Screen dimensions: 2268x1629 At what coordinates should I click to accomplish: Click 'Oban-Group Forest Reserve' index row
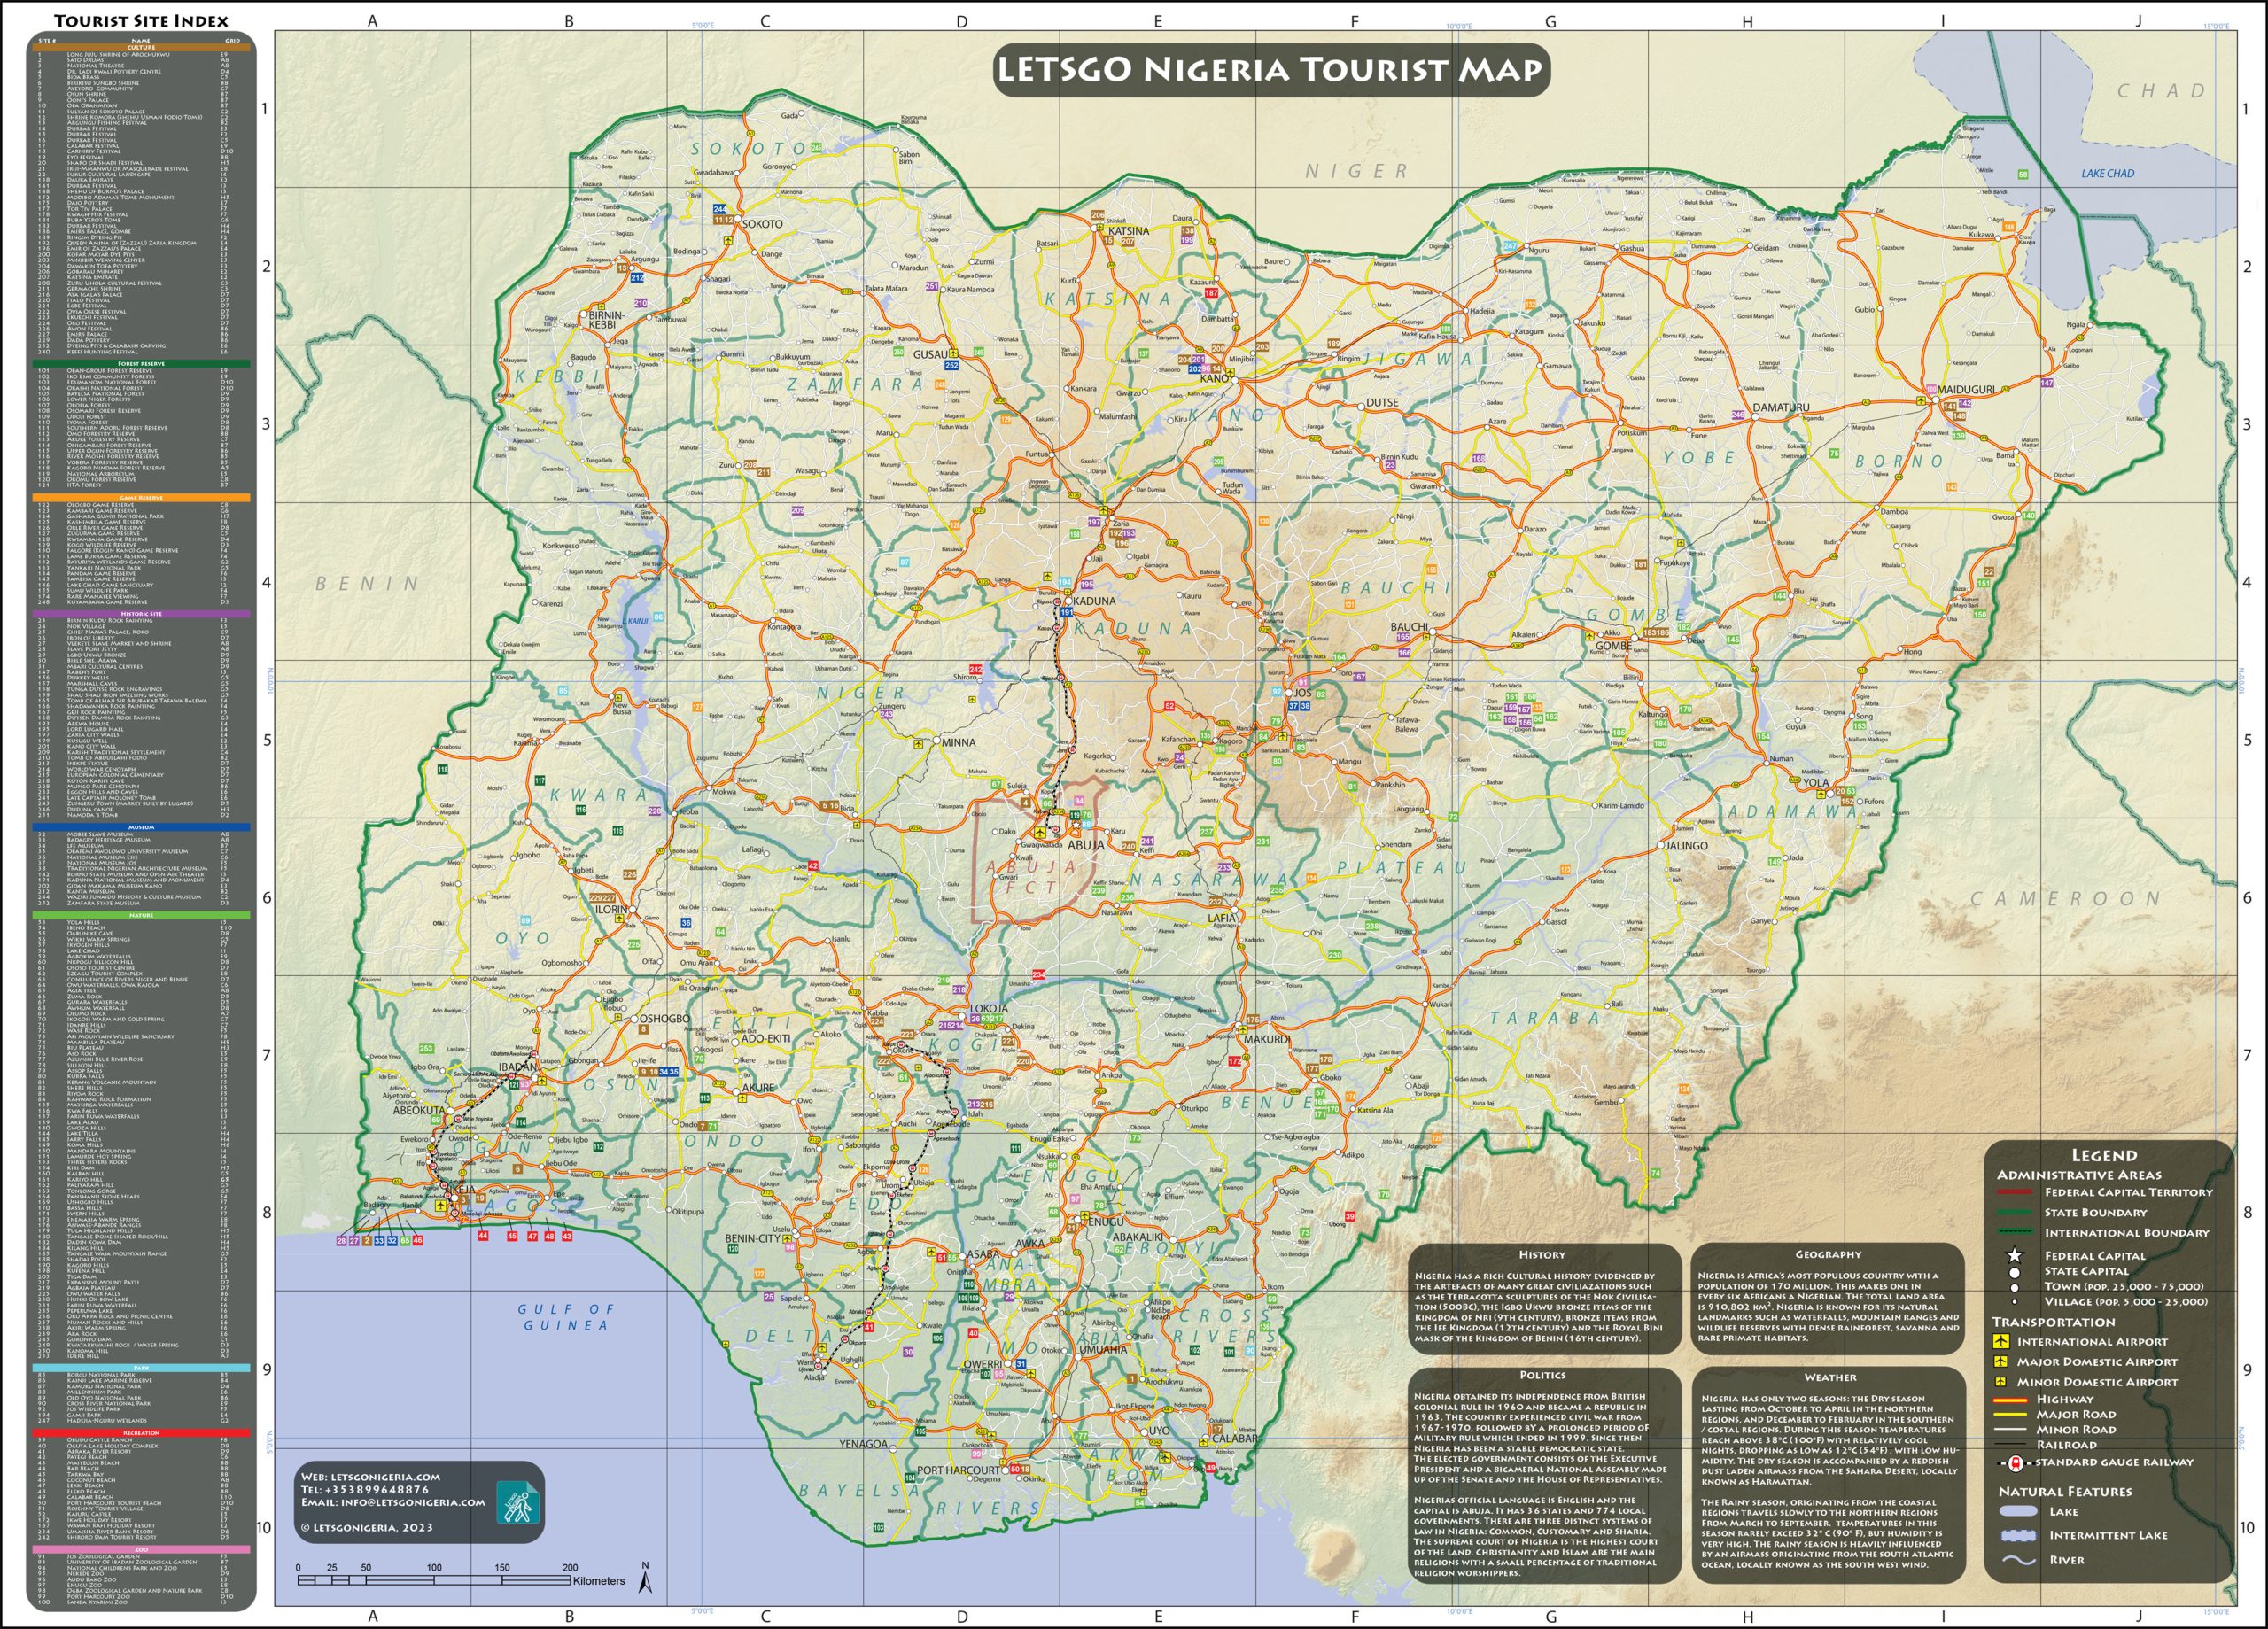[x=135, y=371]
